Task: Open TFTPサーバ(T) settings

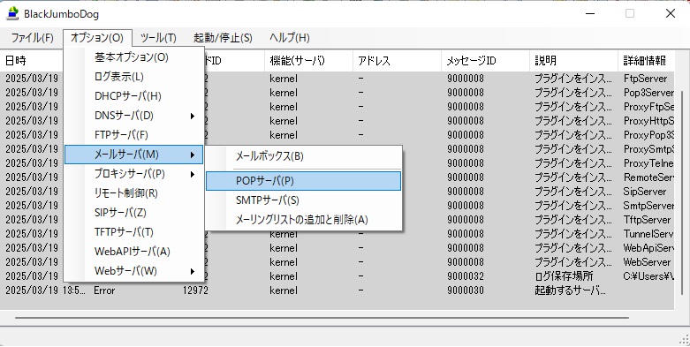Action: tap(133, 231)
